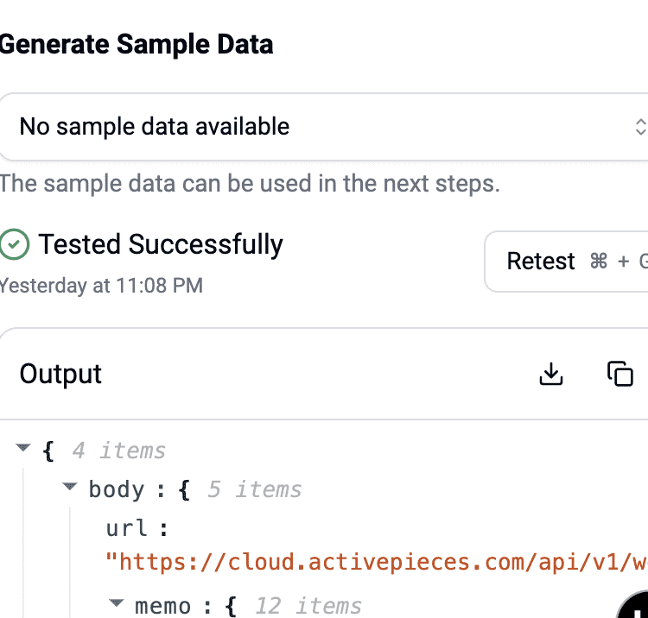This screenshot has height=618, width=648.
Task: Select the activepieces URL string value
Action: pyautogui.click(x=377, y=562)
